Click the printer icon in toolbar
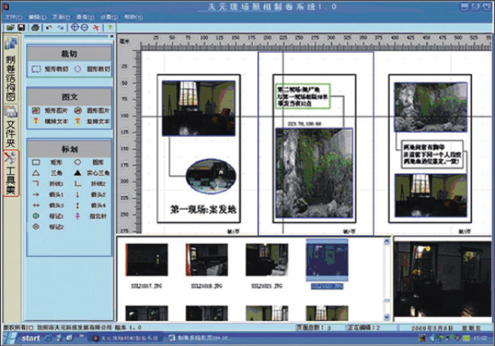The height and width of the screenshot is (346, 495). click(x=35, y=28)
